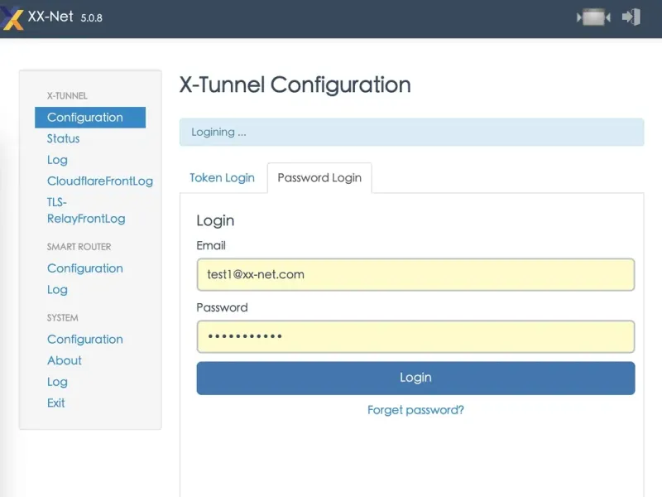Show the About page

[x=65, y=360]
